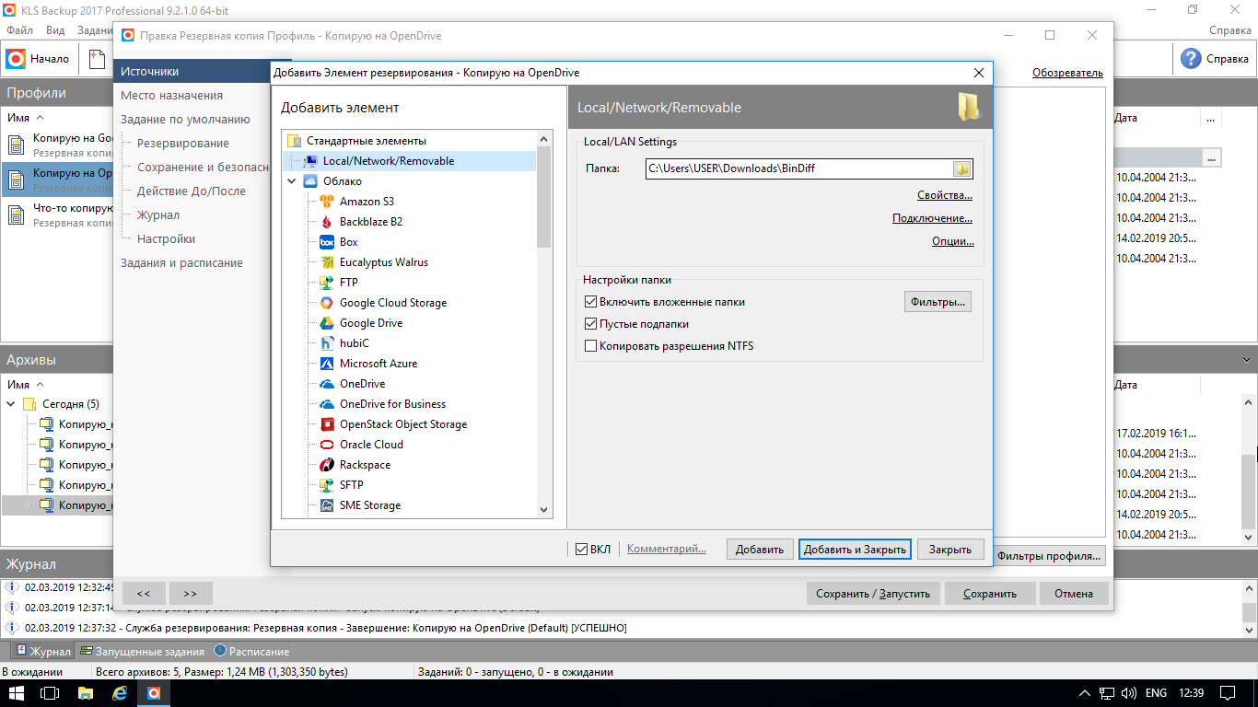Open the Фильтры... button

(938, 302)
